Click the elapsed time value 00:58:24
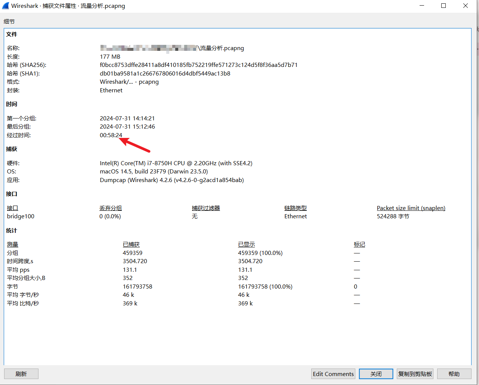Viewport: 479px width, 385px height. [x=111, y=135]
